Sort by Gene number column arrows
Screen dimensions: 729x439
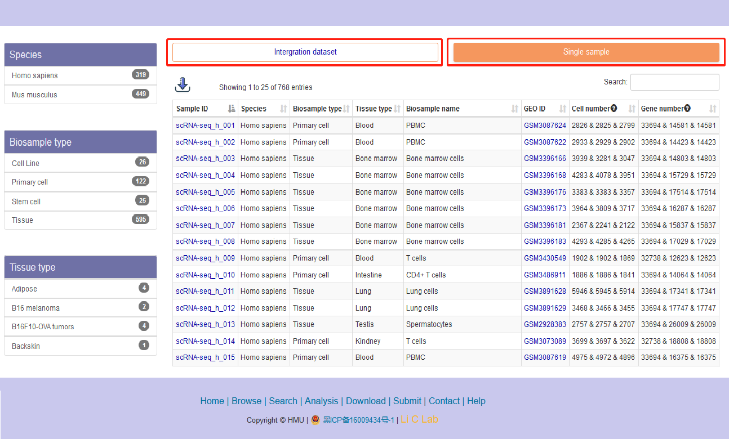click(713, 109)
